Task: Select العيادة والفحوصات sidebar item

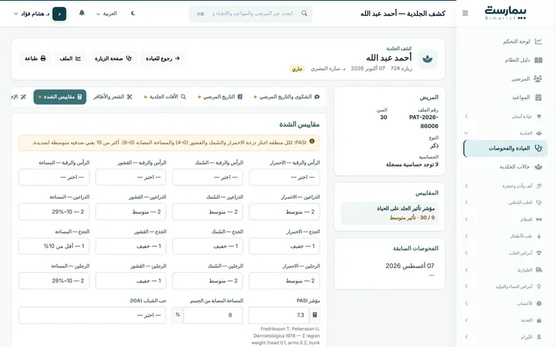Action: pos(506,149)
